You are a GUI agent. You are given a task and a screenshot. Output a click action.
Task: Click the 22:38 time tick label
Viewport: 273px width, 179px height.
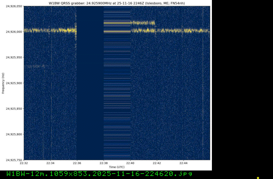[104, 163]
